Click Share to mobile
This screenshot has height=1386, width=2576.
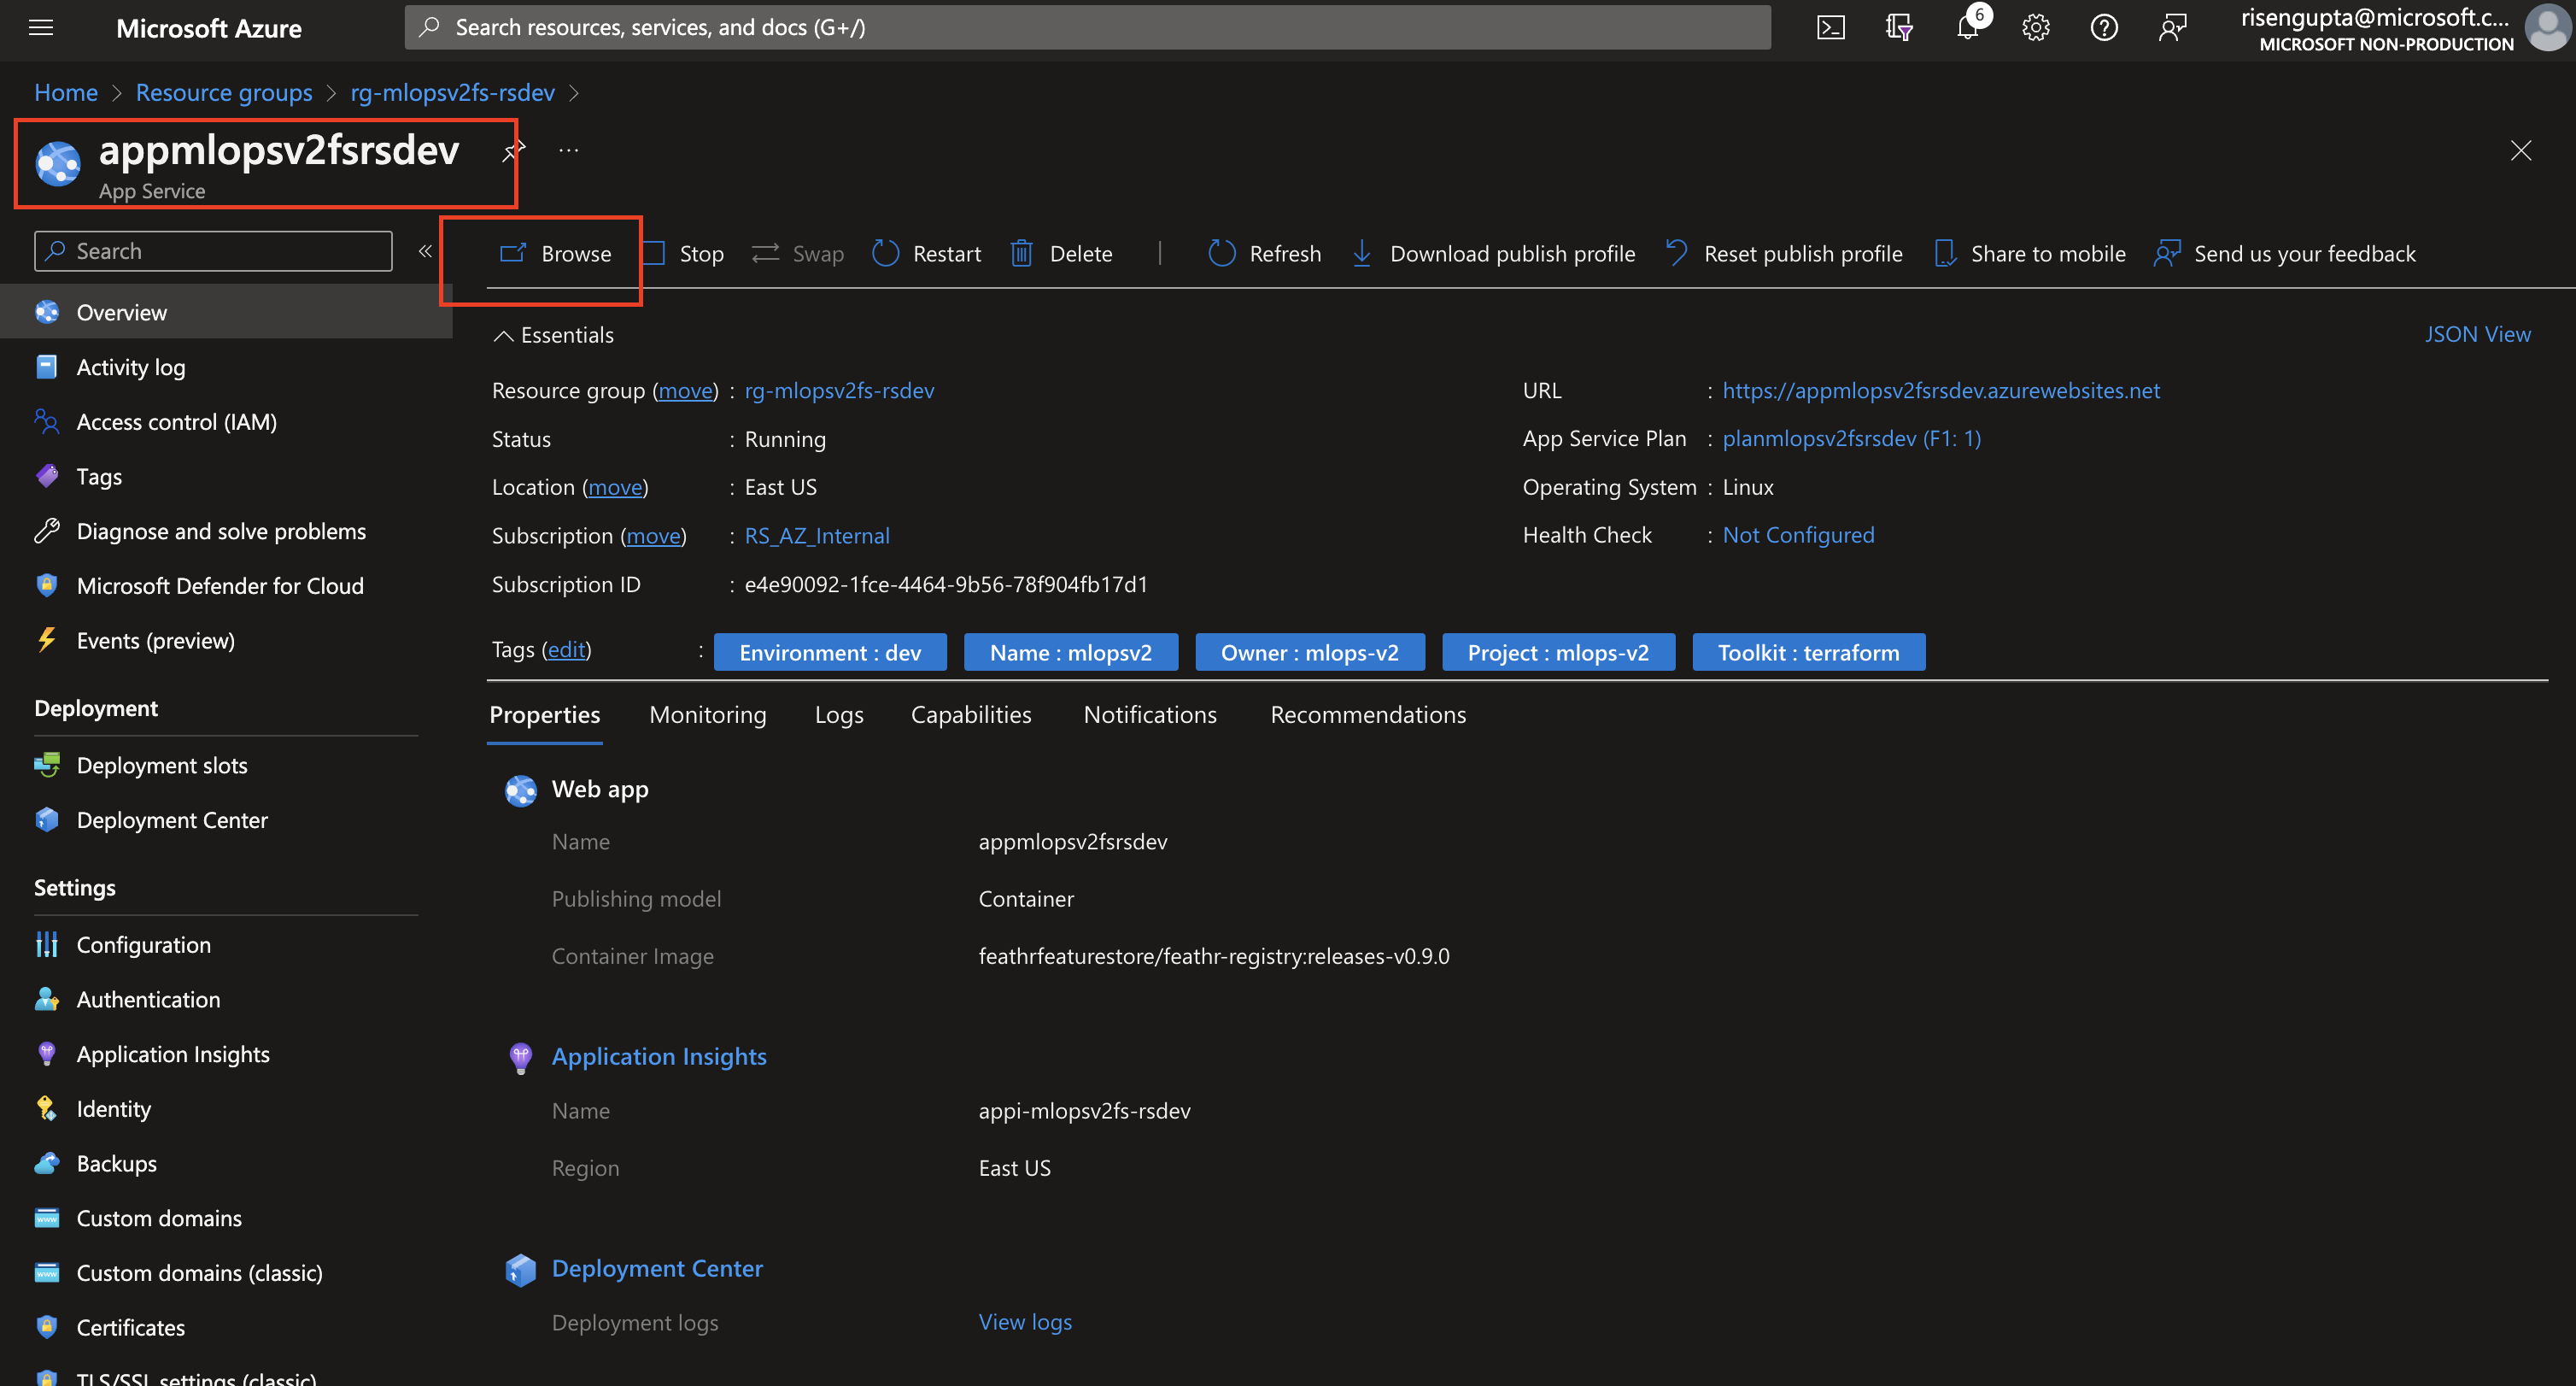2031,254
